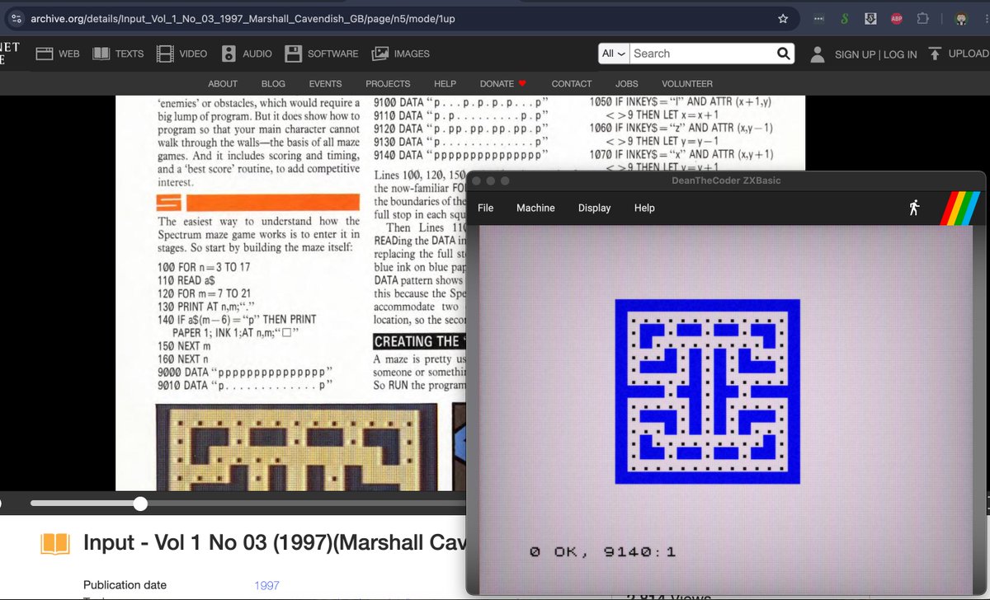Image resolution: width=990 pixels, height=600 pixels.
Task: Click the SOFTWARE floppy disk icon in the archive header
Action: pos(293,54)
